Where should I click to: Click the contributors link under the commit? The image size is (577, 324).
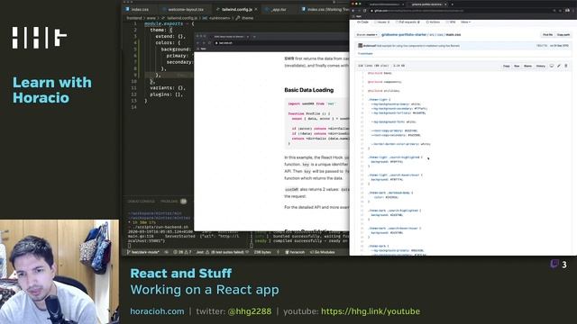point(365,54)
